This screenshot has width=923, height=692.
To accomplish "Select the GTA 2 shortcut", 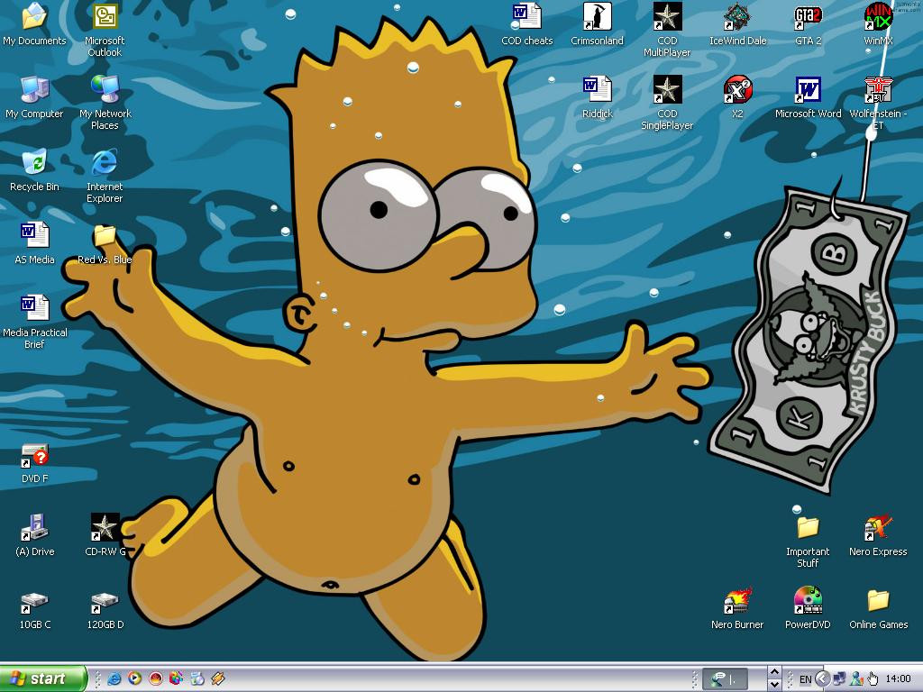I will click(808, 24).
